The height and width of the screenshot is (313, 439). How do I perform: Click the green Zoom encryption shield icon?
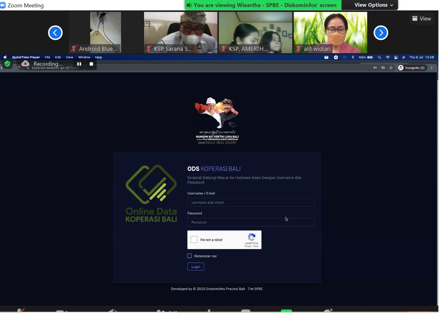(x=7, y=64)
